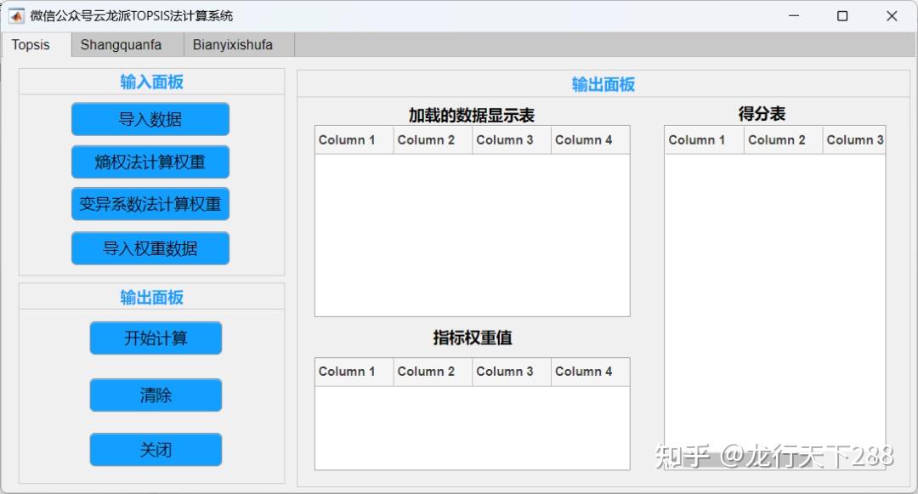Switch to the Shangquanfa tab
This screenshot has height=494, width=918.
120,44
